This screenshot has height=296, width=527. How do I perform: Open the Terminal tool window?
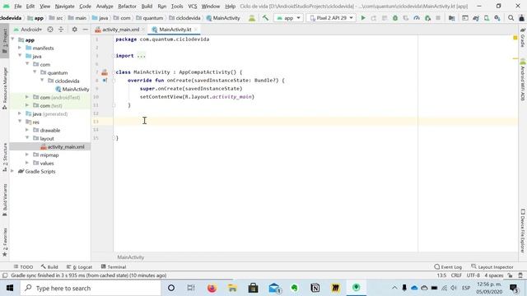114,266
